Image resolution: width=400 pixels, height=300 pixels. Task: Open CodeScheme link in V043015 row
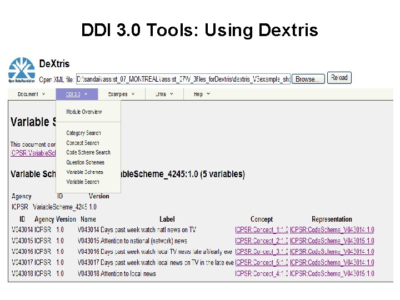332,241
